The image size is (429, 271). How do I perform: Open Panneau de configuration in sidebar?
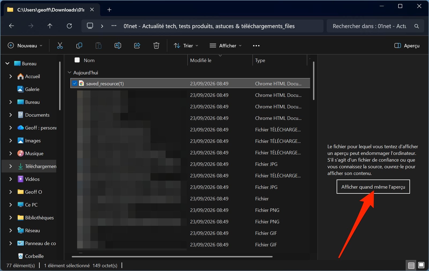point(37,243)
